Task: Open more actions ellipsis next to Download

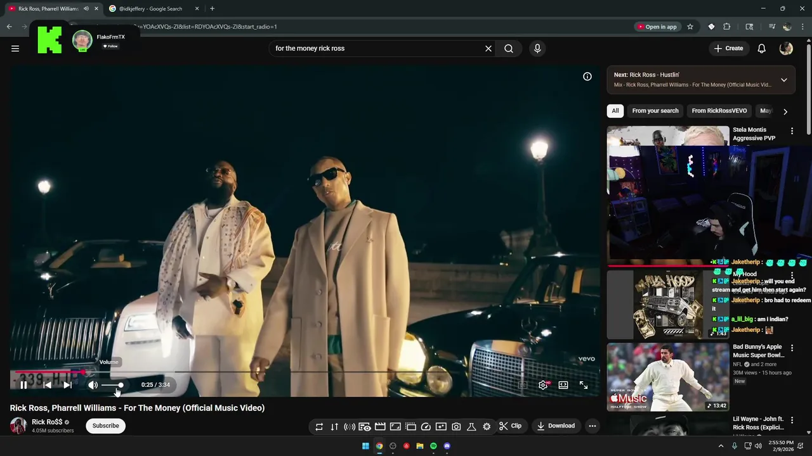Action: (x=592, y=426)
